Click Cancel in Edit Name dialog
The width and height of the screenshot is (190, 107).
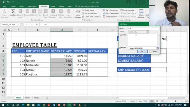154,51
